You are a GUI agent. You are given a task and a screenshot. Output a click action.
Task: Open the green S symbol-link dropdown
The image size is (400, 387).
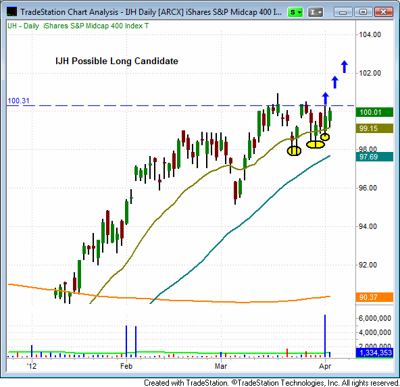tap(295, 12)
